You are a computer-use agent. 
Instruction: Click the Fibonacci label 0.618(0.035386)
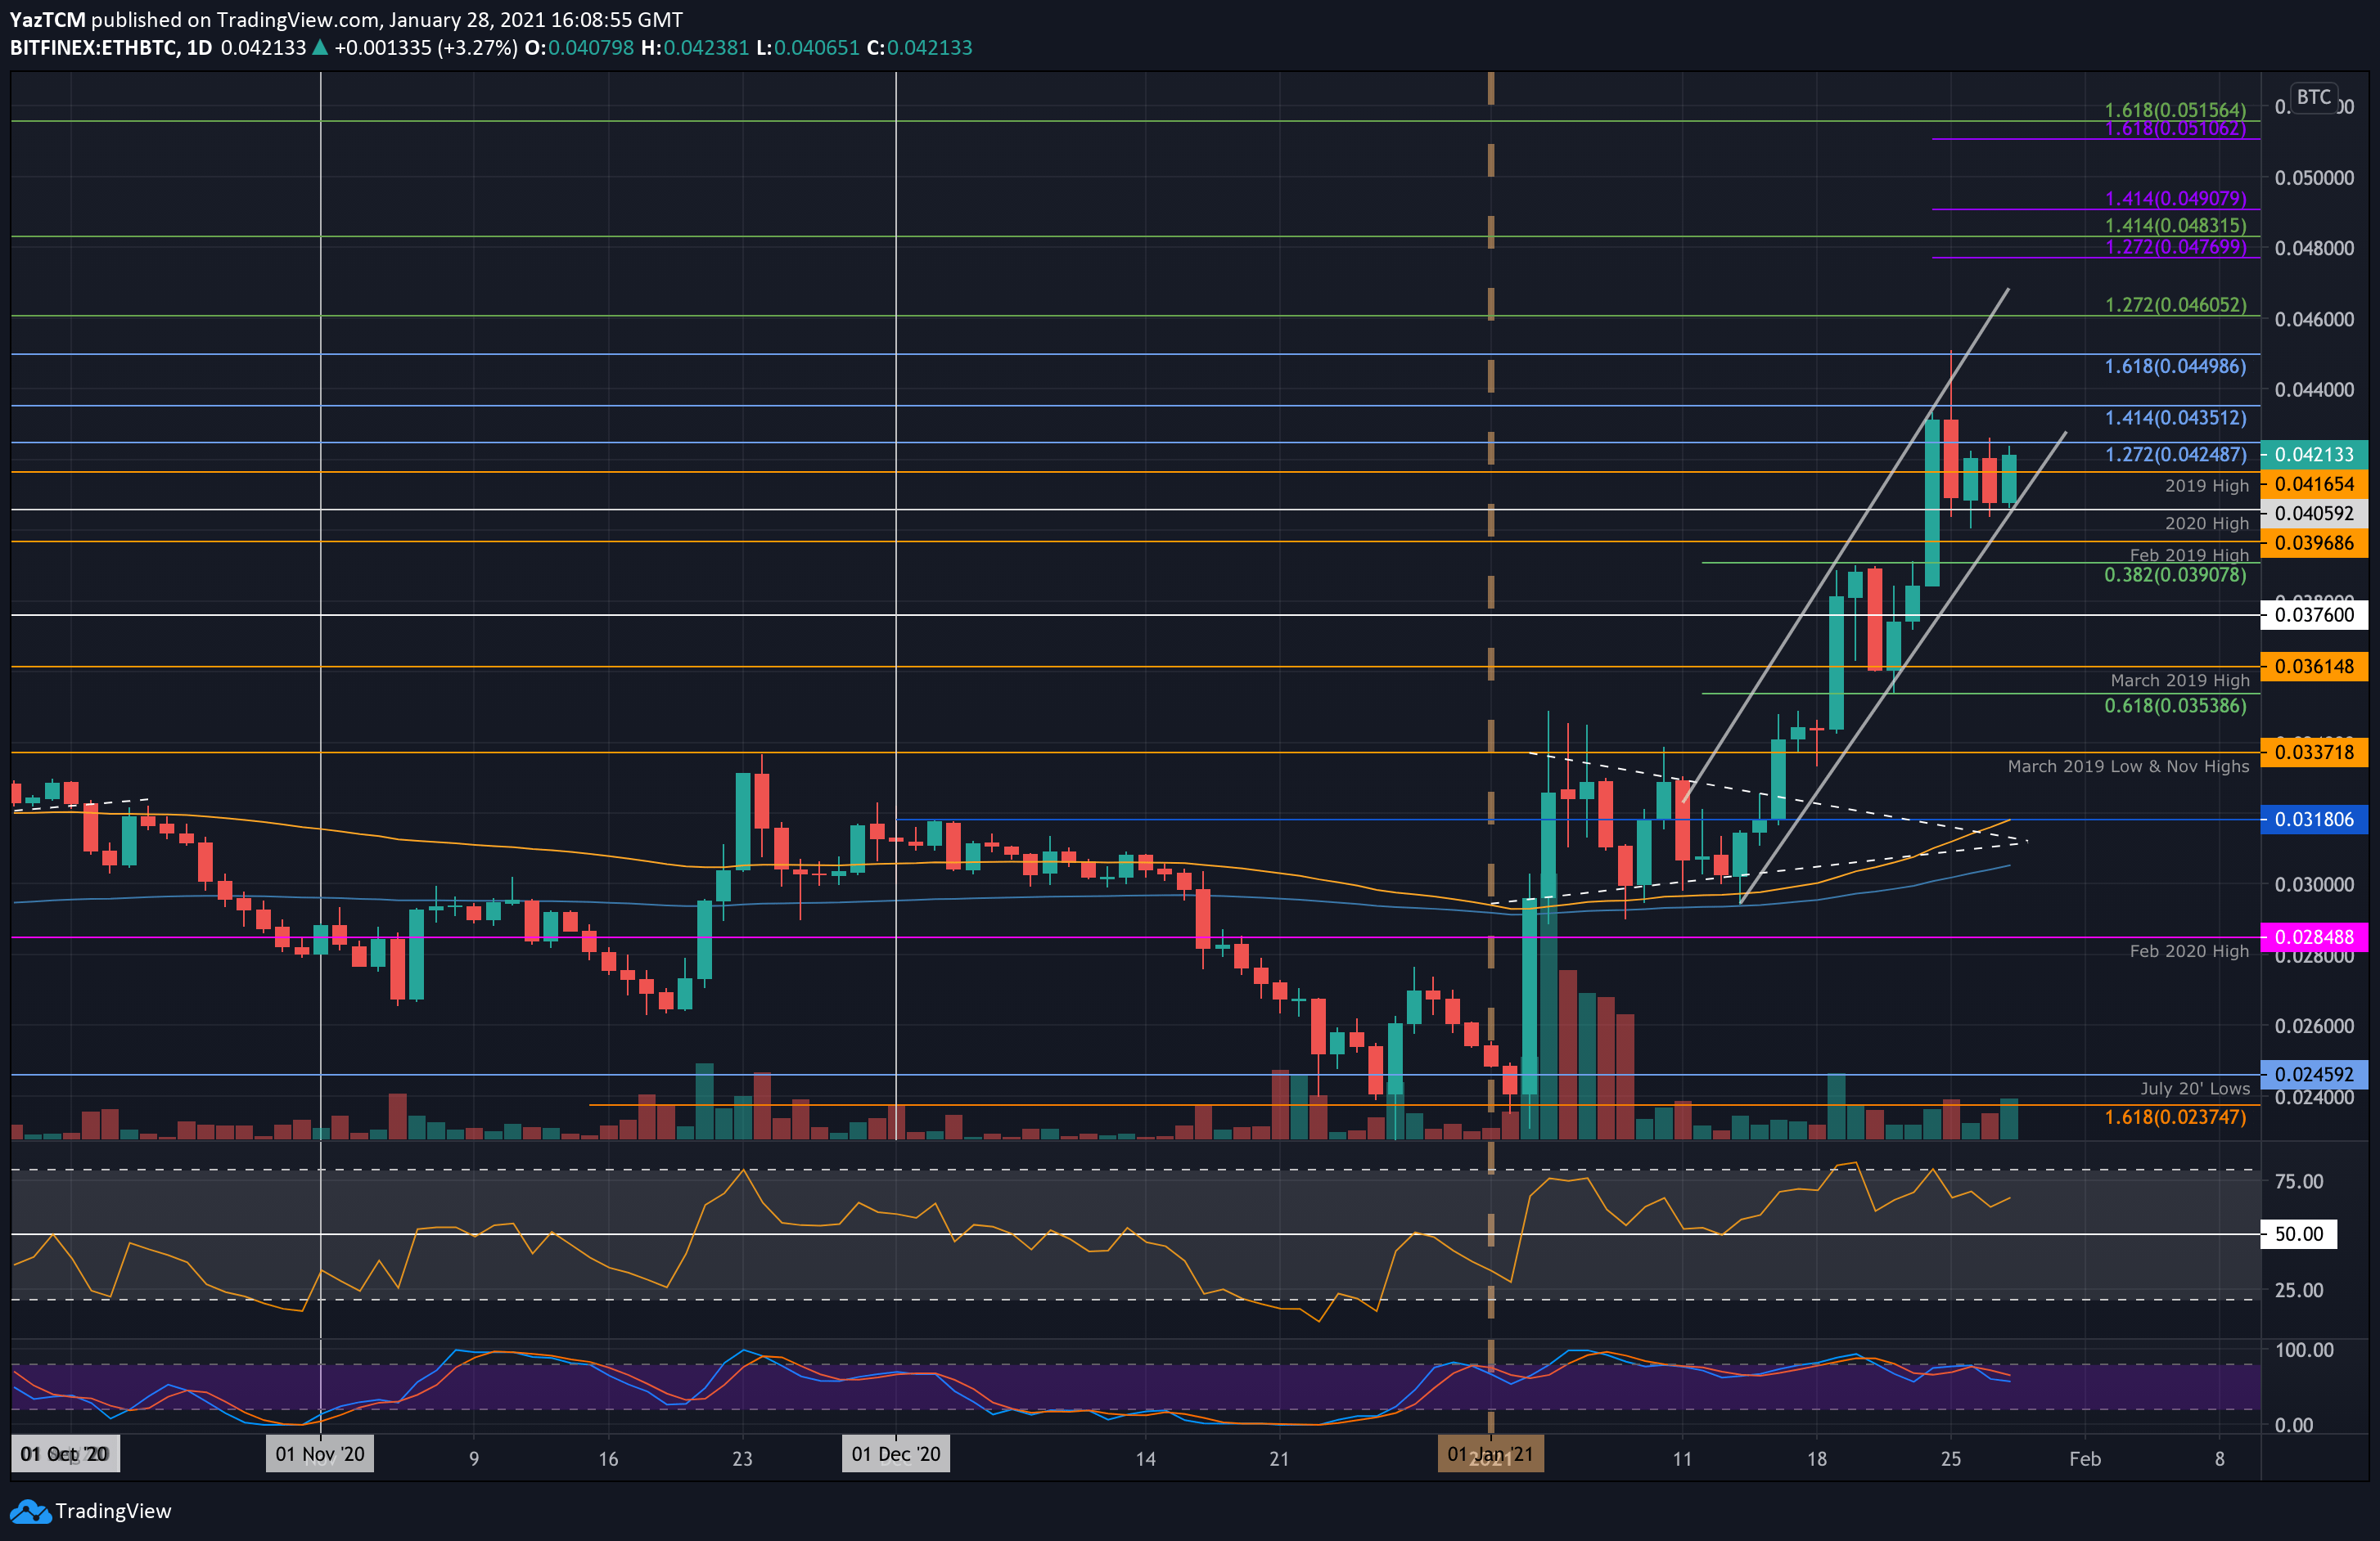pyautogui.click(x=2175, y=706)
